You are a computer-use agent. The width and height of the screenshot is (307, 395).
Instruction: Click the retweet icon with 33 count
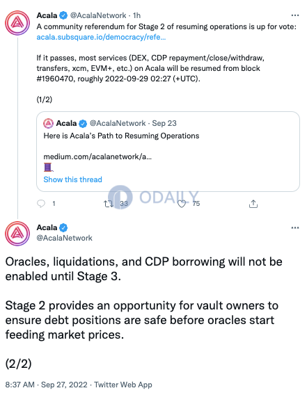109,204
